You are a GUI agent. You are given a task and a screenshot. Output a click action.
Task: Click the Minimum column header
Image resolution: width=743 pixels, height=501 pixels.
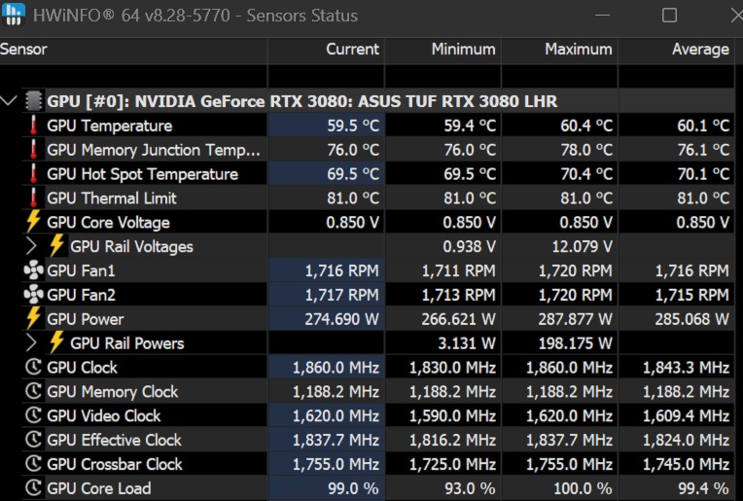(443, 50)
